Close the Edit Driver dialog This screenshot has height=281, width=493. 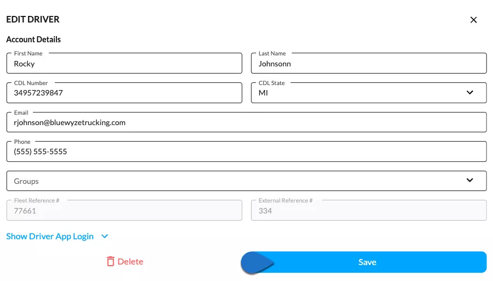point(473,20)
